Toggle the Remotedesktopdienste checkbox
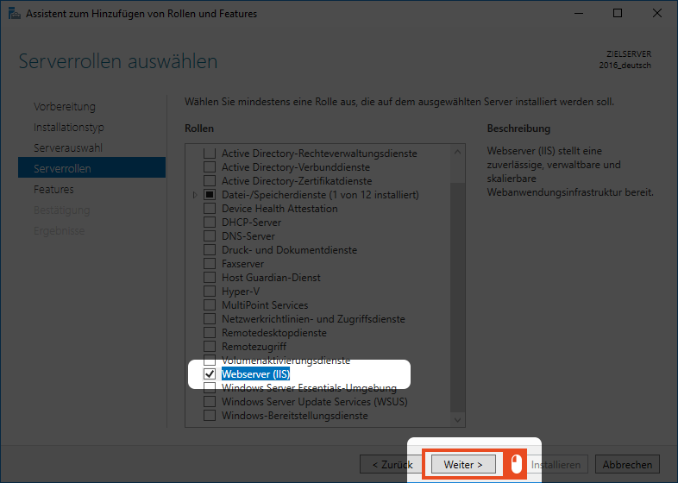 click(x=210, y=333)
